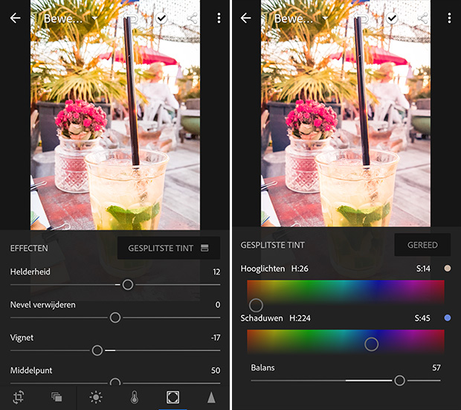Select the effects vignette tab icon
The image size is (461, 410).
(x=173, y=397)
